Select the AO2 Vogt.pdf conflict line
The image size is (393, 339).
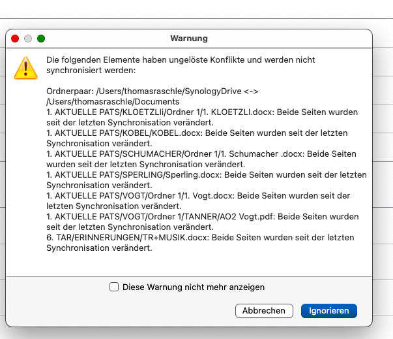203,221
